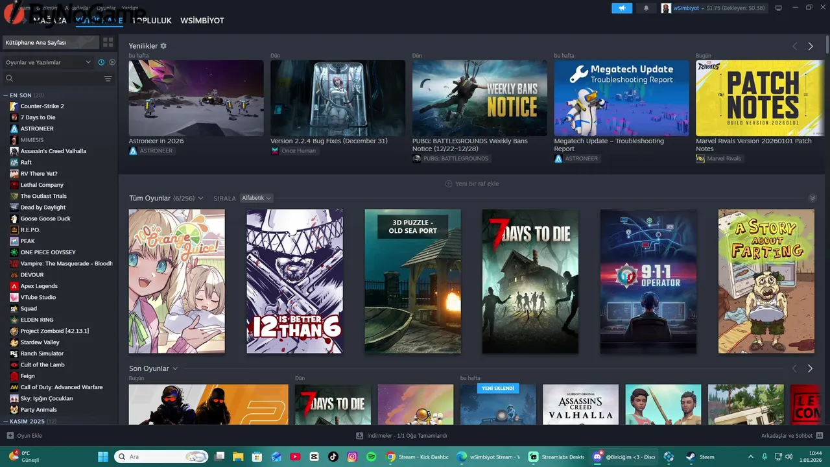Screen dimensions: 830x467
Task: Open Yardım menu
Action: [130, 8]
